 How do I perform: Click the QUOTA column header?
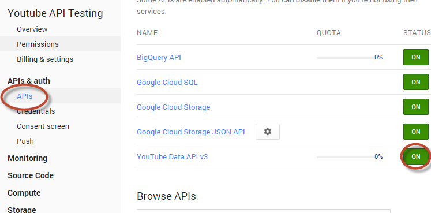tap(329, 33)
